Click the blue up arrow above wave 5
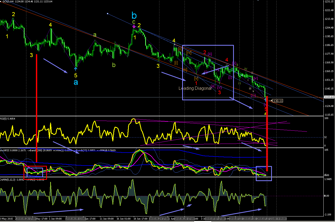The height and width of the screenshot is (222, 335). coord(76,69)
